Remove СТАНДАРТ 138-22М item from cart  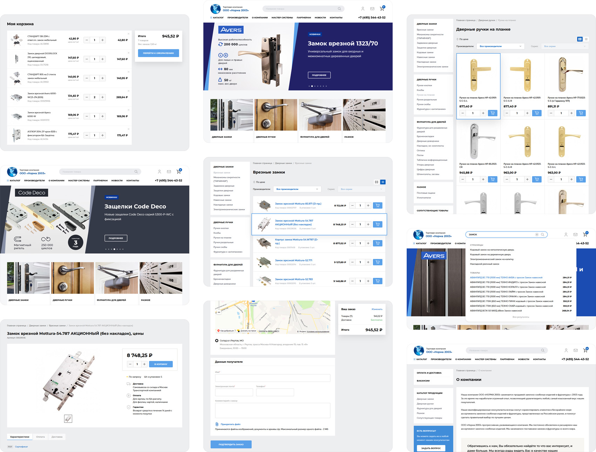coord(129,34)
